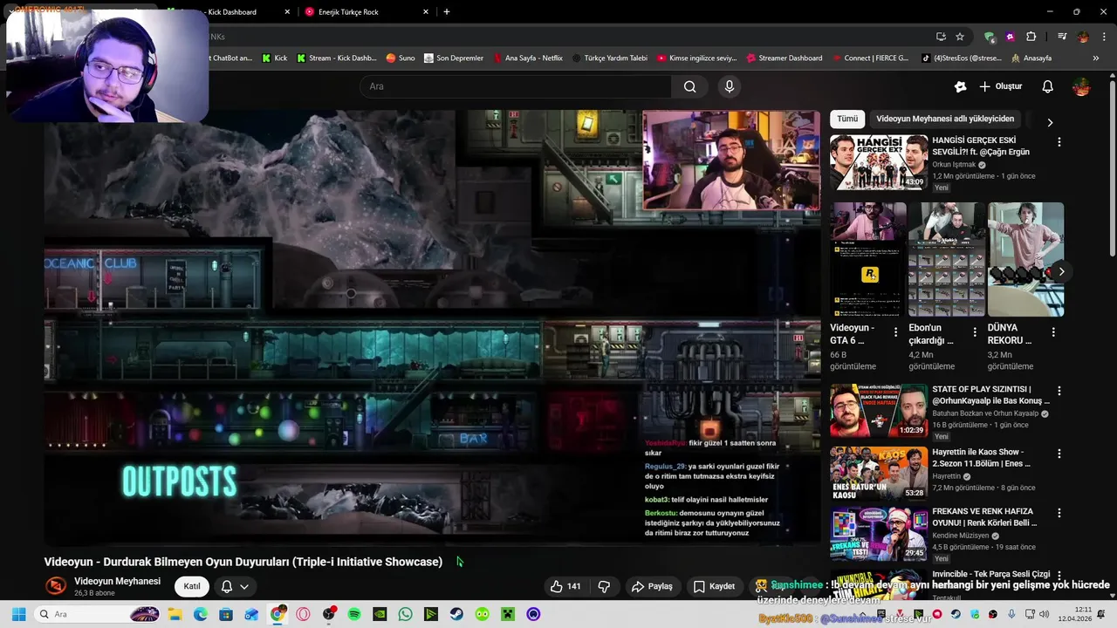Start voice search with the microphone icon
1117x628 pixels.
click(x=730, y=86)
